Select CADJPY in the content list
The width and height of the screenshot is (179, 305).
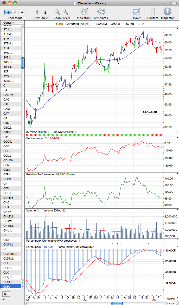pos(10,95)
